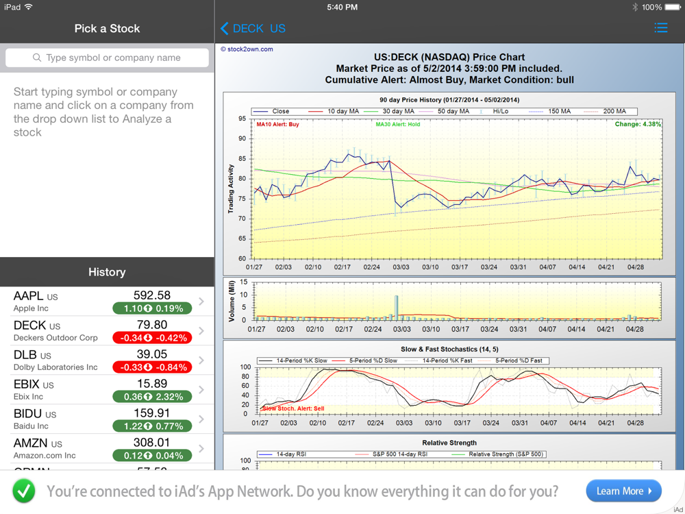This screenshot has width=685, height=514.
Task: Click the Learn More ad button
Action: (x=623, y=491)
